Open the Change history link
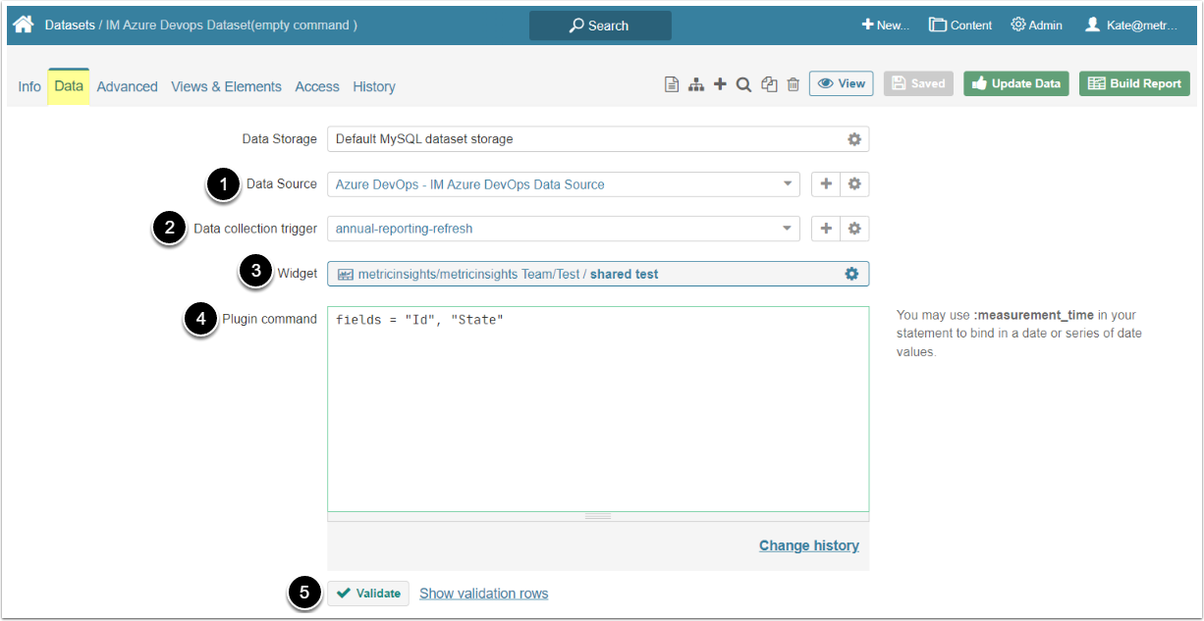This screenshot has width=1204, height=621. tap(808, 545)
